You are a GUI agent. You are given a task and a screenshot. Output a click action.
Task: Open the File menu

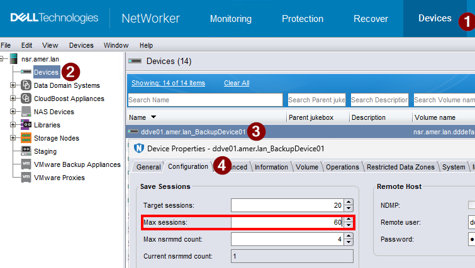click(6, 45)
